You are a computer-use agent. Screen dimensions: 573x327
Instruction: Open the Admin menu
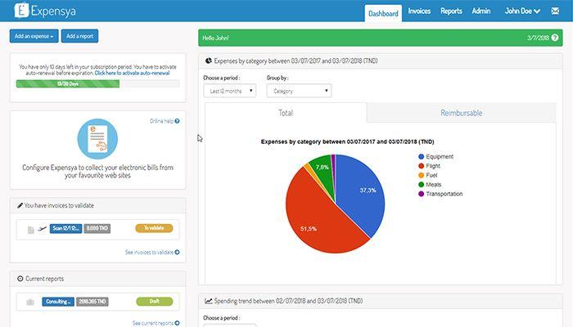pos(481,11)
